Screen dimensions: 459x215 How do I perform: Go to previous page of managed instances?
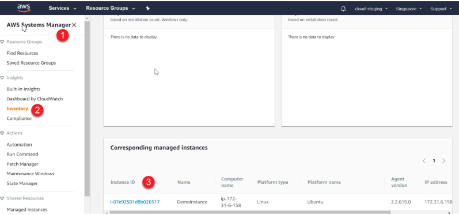coord(424,161)
